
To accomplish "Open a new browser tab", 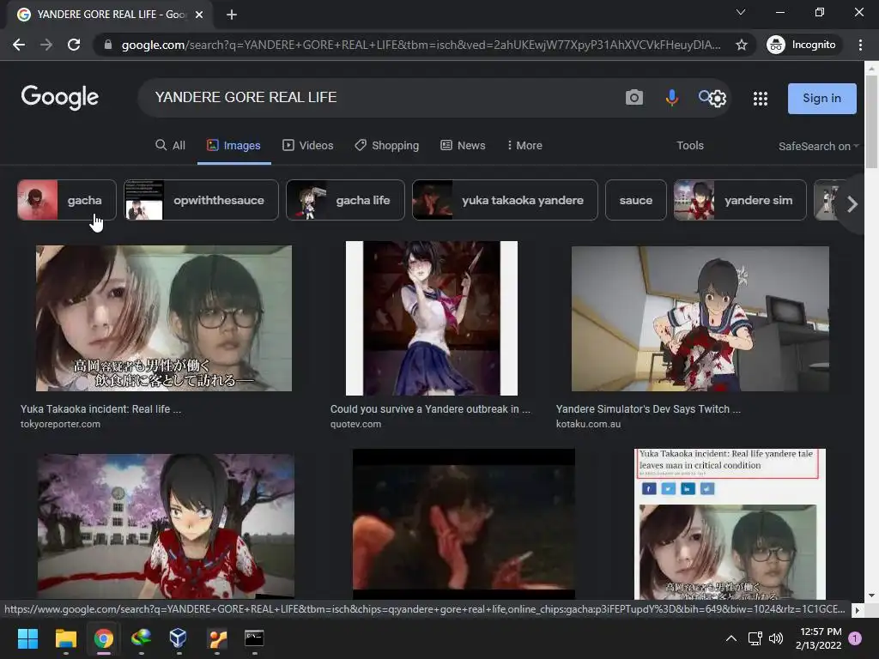I will [x=232, y=15].
